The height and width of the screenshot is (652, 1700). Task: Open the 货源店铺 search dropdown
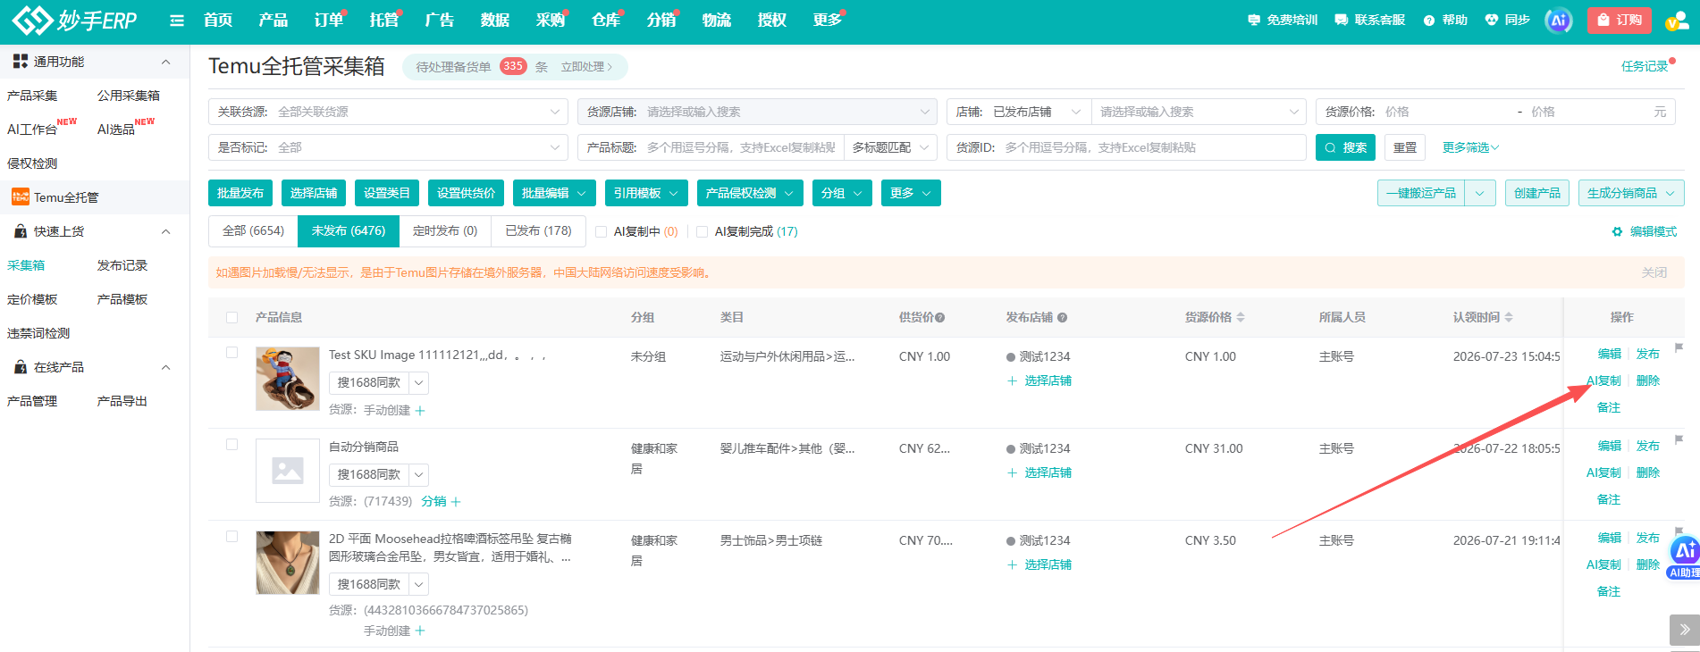(757, 112)
